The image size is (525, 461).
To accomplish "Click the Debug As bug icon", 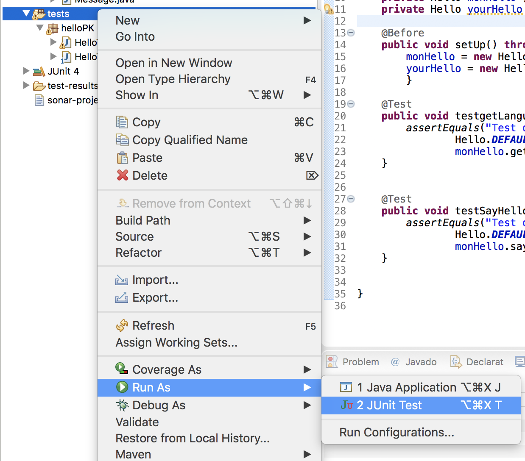I will [122, 405].
